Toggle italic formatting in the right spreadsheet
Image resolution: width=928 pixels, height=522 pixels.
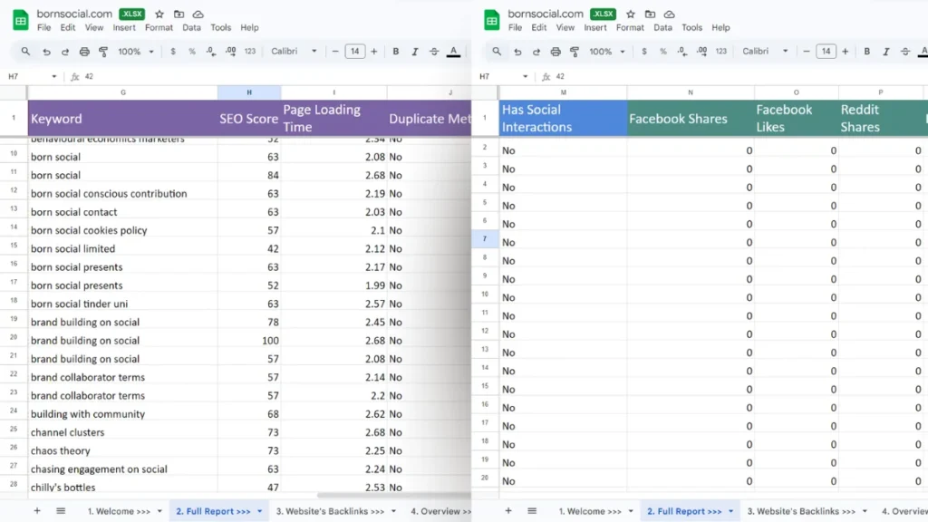click(886, 52)
